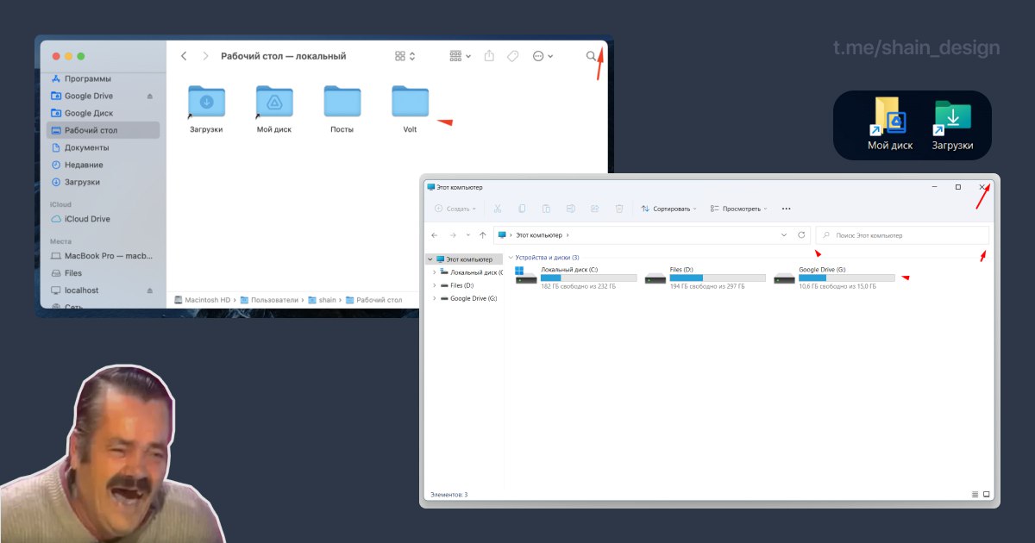Eject localhost in Finder sidebar
Image resolution: width=1035 pixels, height=543 pixels.
149,290
